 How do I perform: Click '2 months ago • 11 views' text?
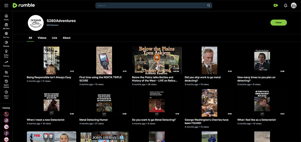click(x=39, y=81)
